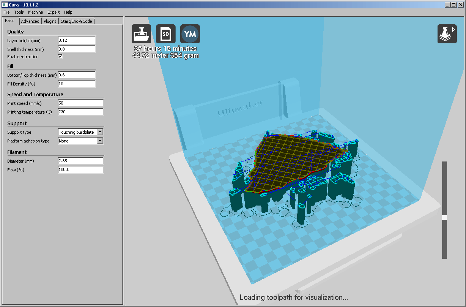This screenshot has width=466, height=307.
Task: Toggle the Enable retraction checkbox
Action: pos(60,57)
